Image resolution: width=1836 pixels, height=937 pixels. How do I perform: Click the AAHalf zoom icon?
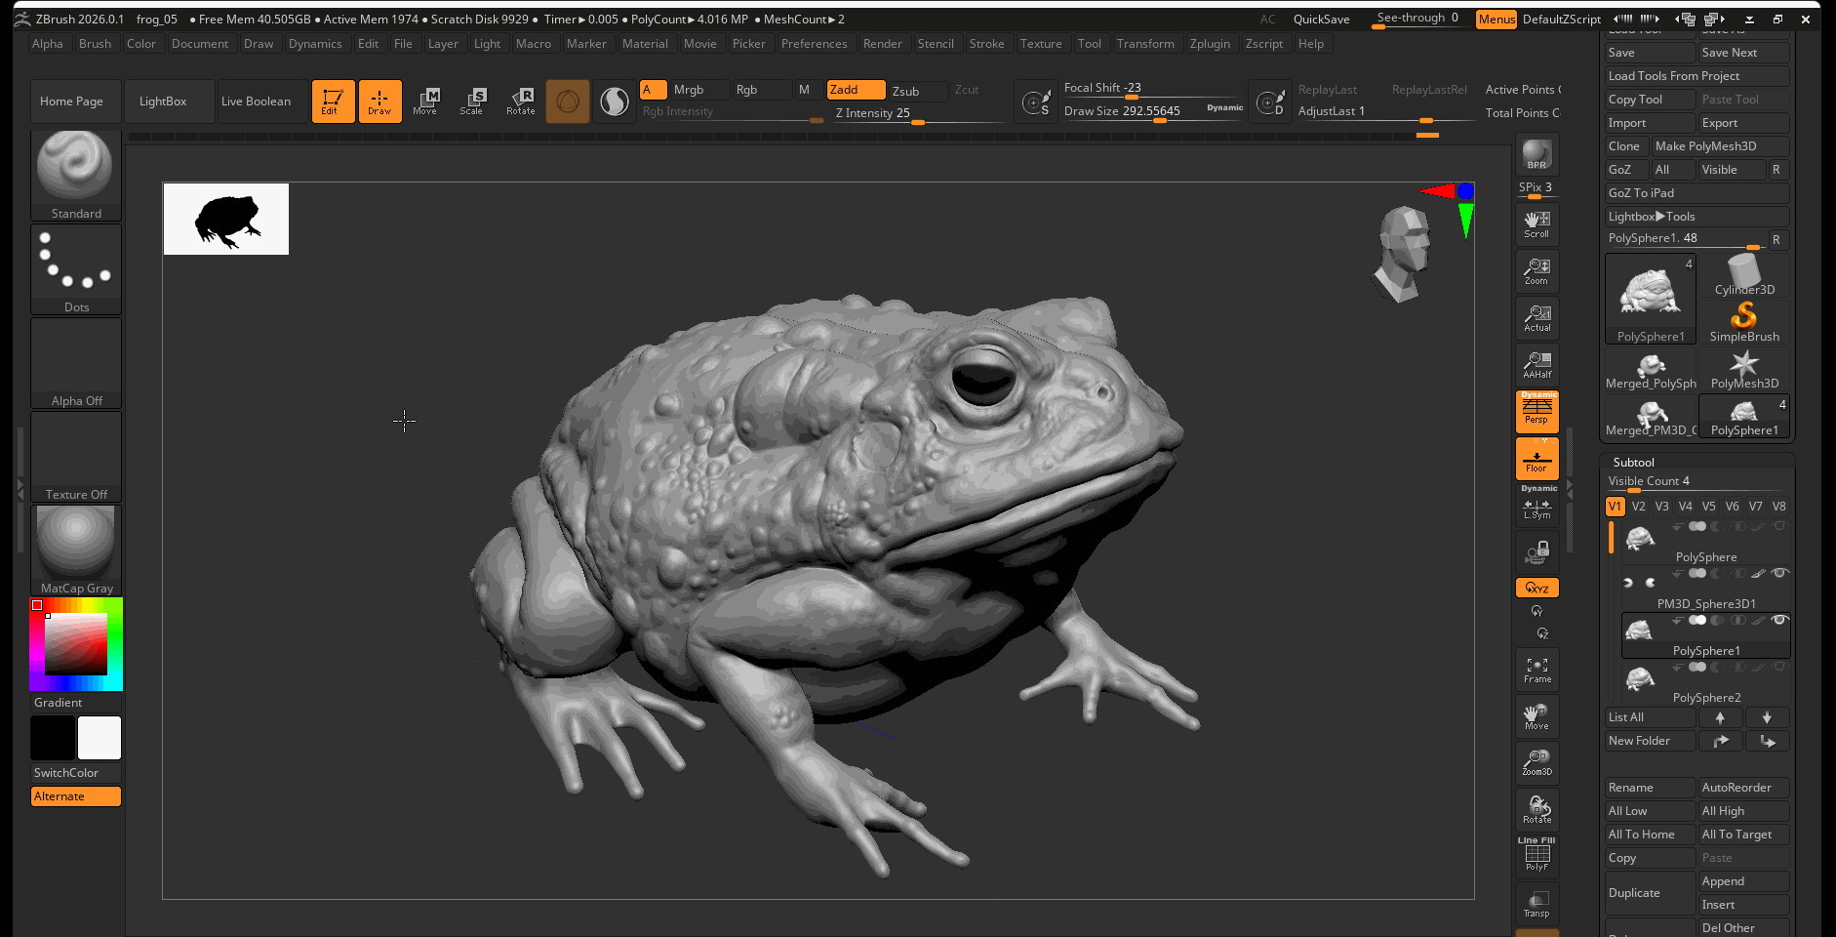point(1537,365)
